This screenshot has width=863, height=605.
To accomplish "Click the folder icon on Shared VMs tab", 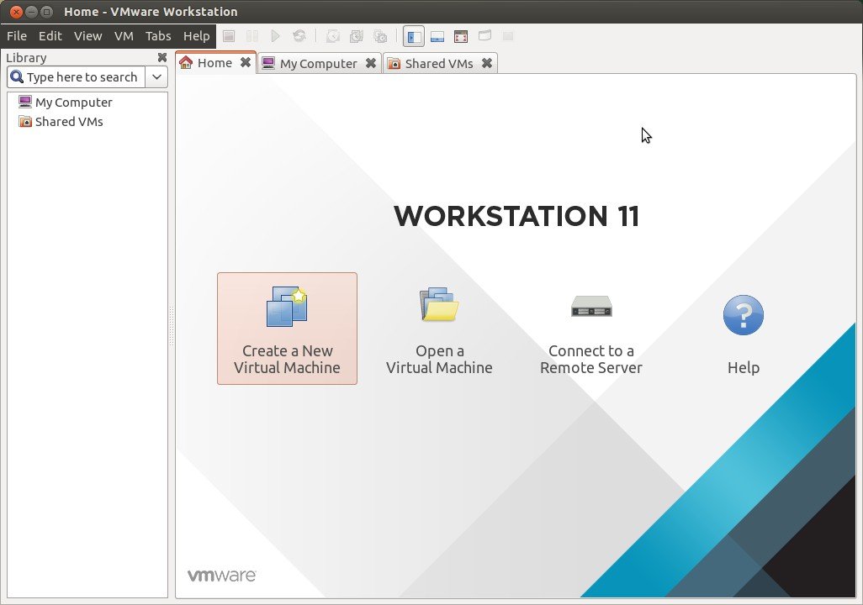I will tap(394, 64).
